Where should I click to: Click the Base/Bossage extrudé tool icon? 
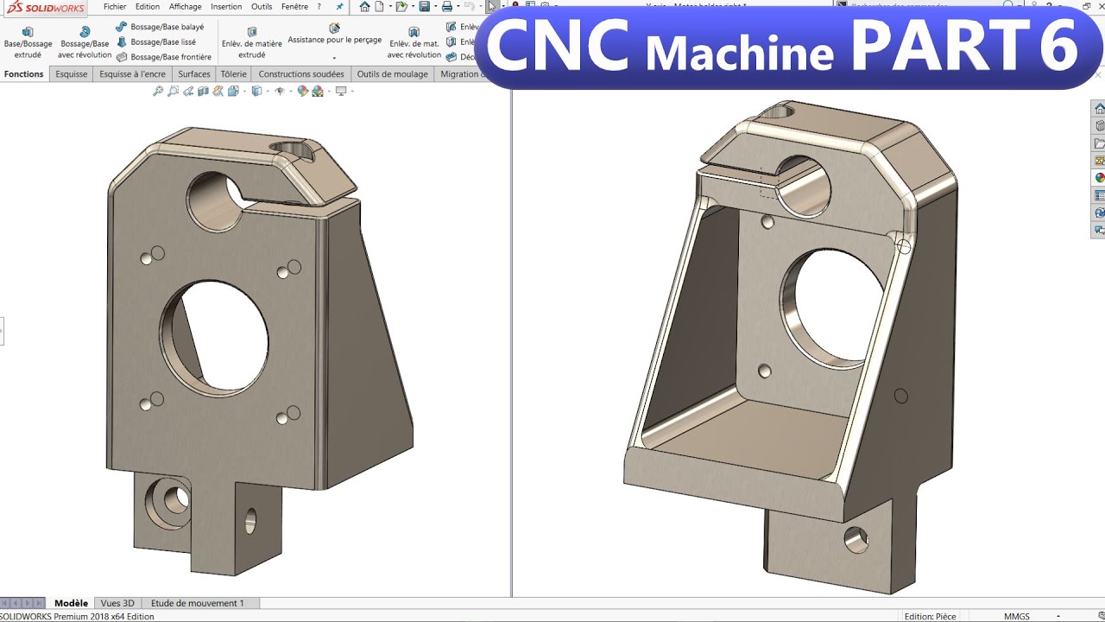28,31
